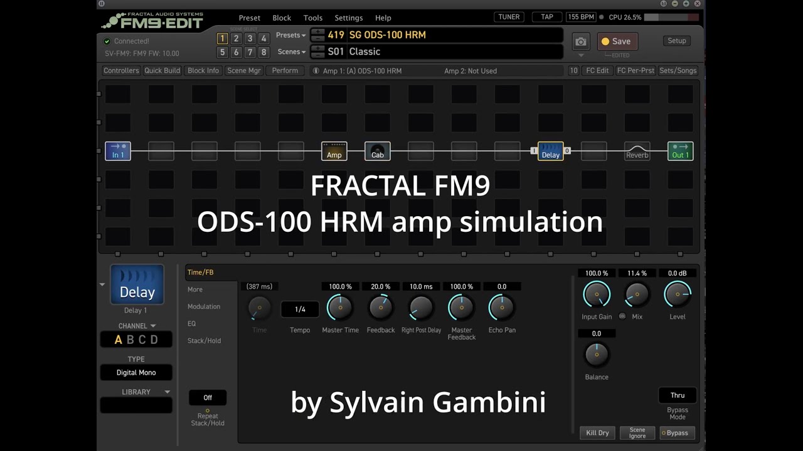Switch to the More tab
Image resolution: width=803 pixels, height=451 pixels.
point(195,289)
